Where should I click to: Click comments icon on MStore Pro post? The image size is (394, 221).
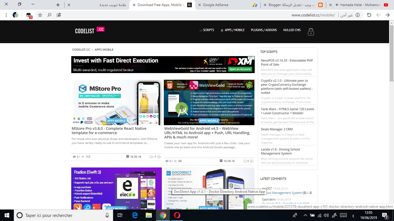74,157
